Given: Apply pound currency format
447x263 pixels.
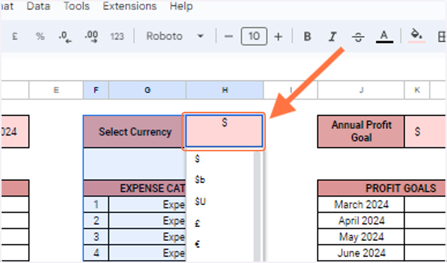Looking at the screenshot, I should [x=15, y=37].
